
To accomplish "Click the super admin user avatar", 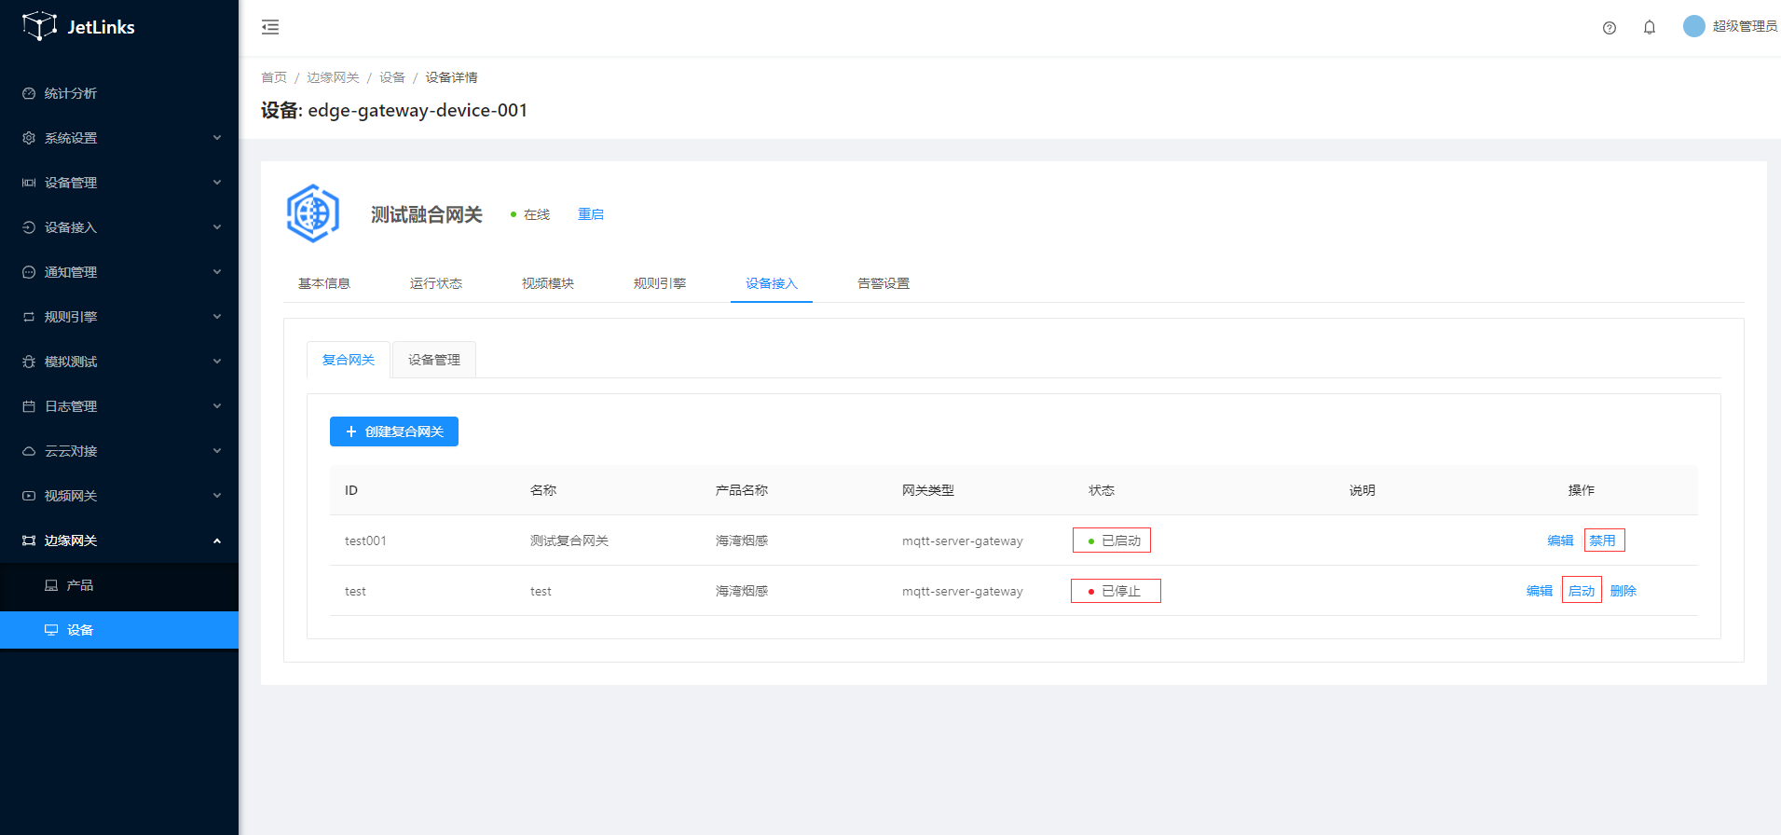I will click(x=1693, y=26).
